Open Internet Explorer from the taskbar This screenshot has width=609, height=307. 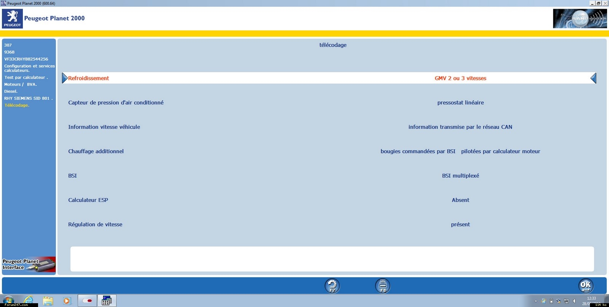(29, 301)
